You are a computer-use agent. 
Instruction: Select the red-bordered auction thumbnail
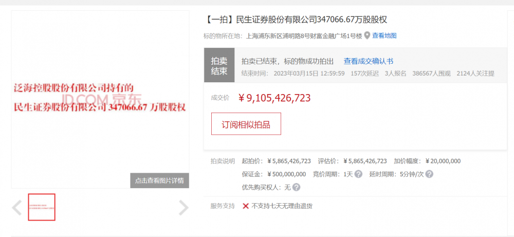42,207
